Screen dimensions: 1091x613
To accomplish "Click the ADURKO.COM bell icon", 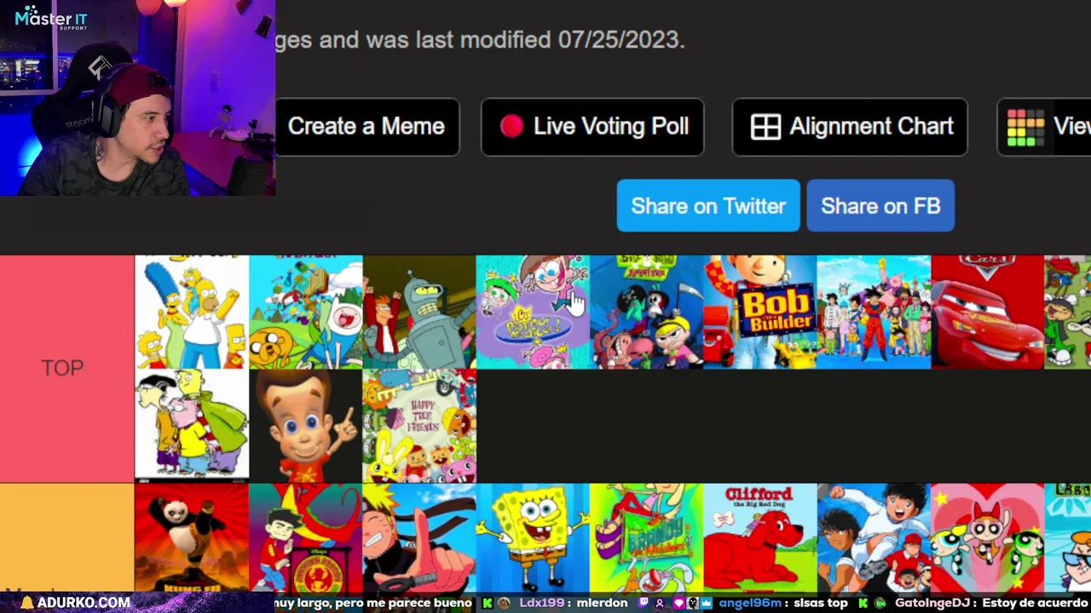I will coord(27,603).
